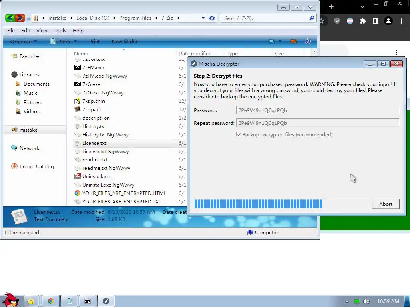Screen dimensions: 410x307
Task: Change view icon in Explorer toolbar
Action: point(272,41)
